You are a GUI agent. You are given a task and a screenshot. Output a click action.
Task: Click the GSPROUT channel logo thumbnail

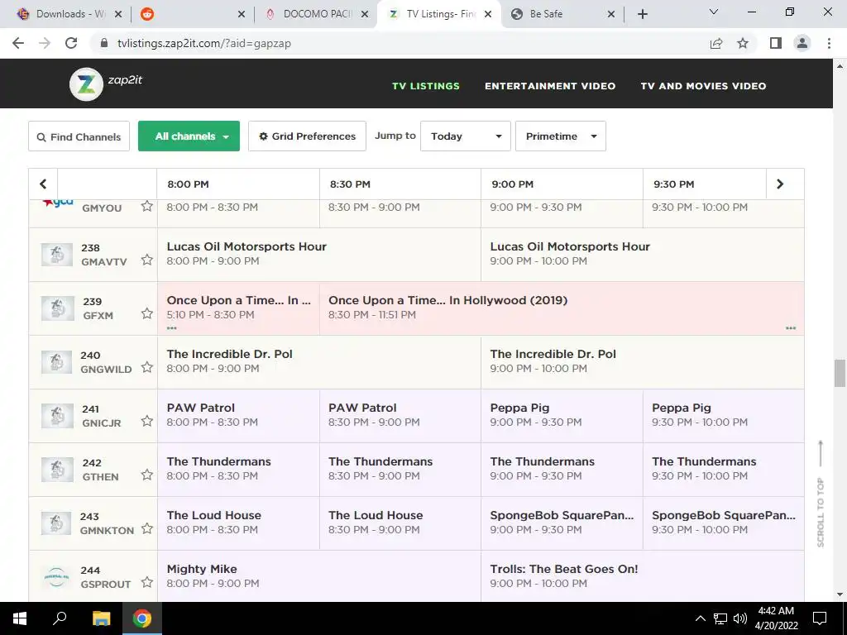tap(57, 576)
